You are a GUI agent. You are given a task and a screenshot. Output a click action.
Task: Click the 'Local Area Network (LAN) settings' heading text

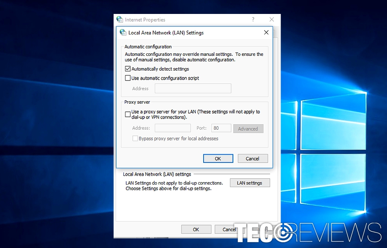coord(157,174)
